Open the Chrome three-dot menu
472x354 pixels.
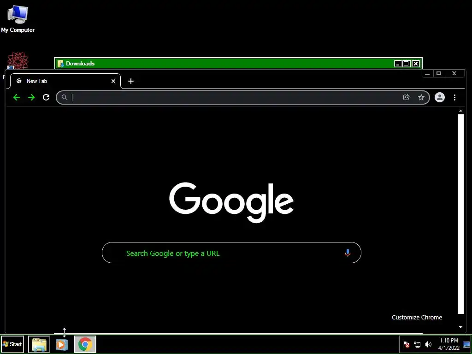(x=454, y=97)
